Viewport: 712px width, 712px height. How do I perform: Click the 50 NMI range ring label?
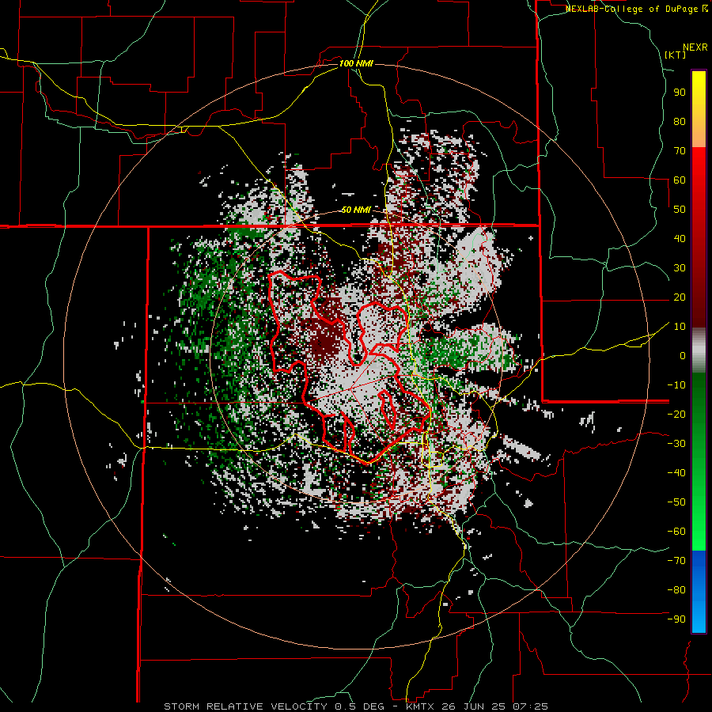click(x=357, y=210)
